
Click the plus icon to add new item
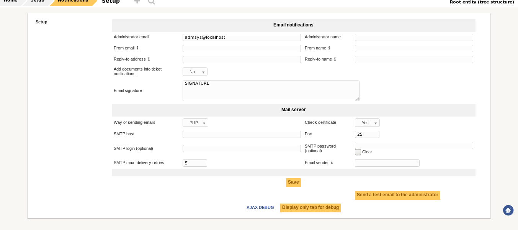[x=137, y=2]
